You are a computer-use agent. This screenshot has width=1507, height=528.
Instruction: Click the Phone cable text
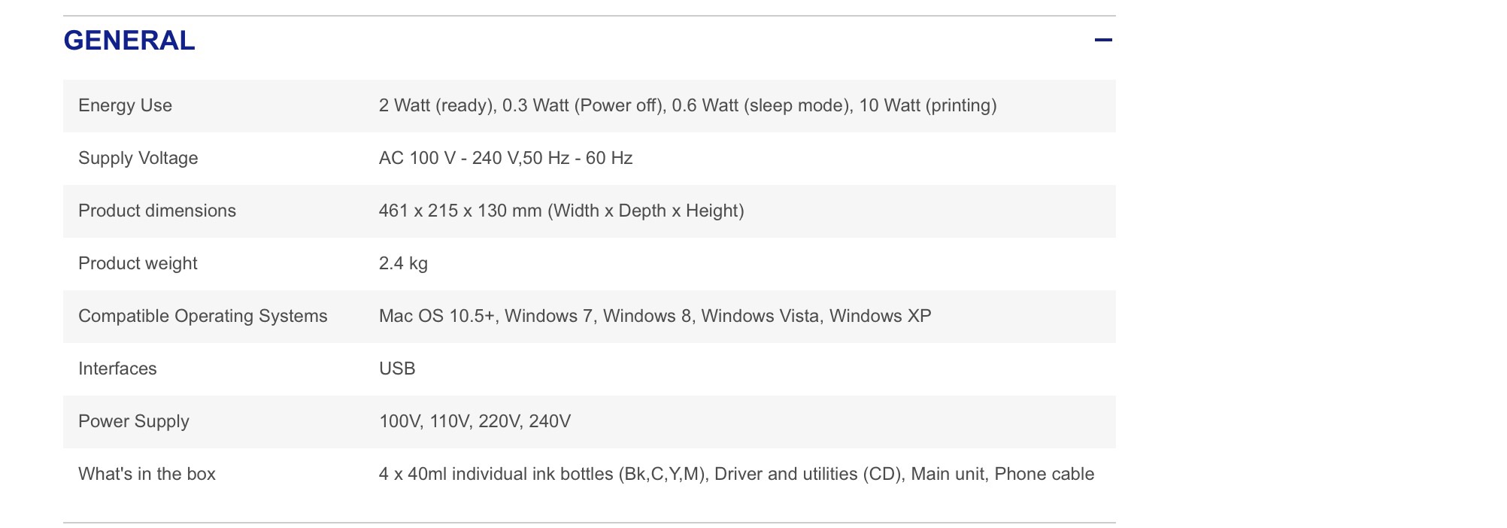pyautogui.click(x=1044, y=474)
